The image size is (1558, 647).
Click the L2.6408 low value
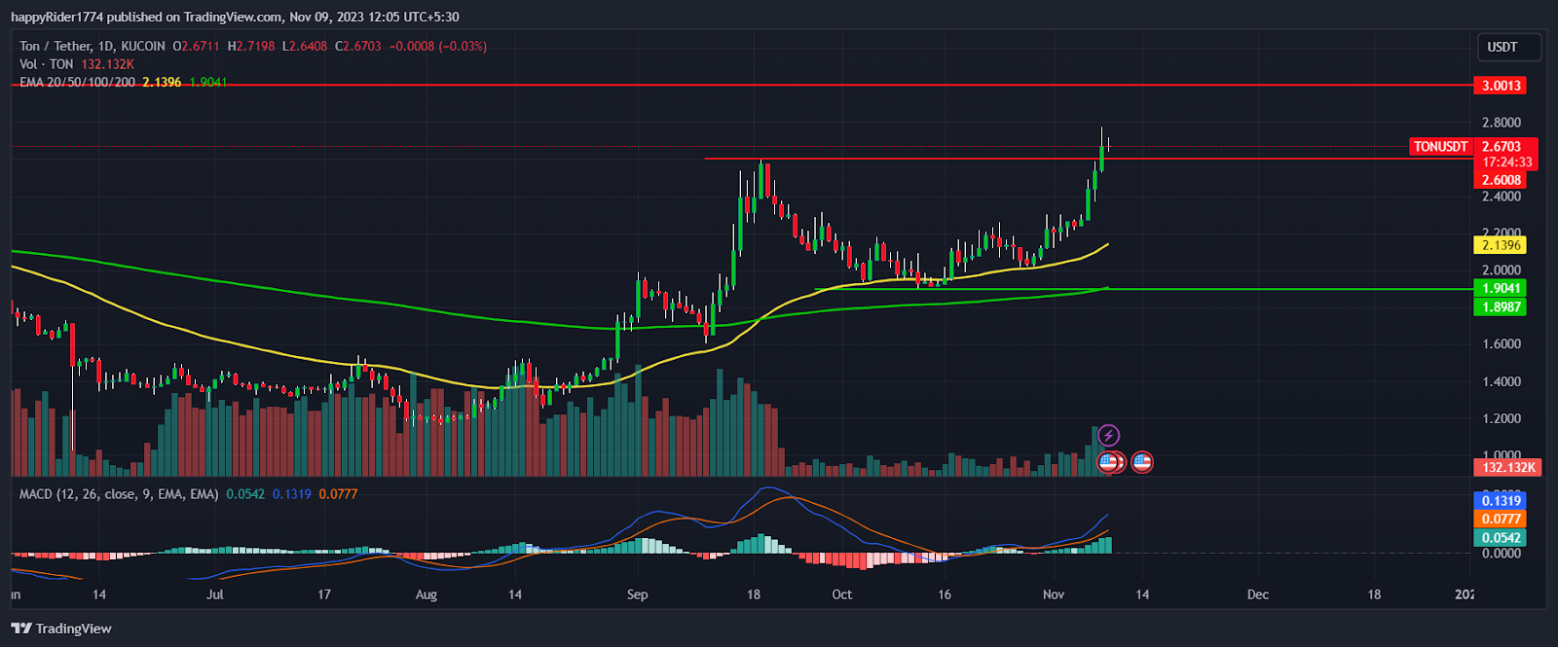(x=305, y=46)
